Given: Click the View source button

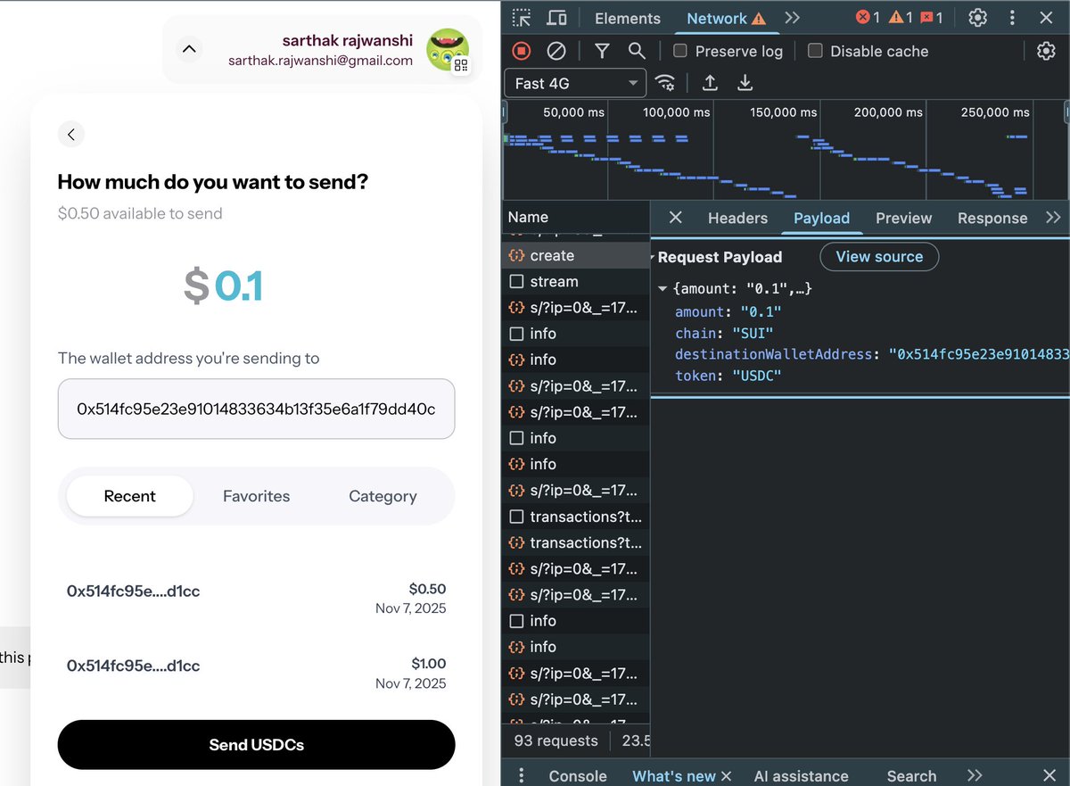Looking at the screenshot, I should [879, 257].
